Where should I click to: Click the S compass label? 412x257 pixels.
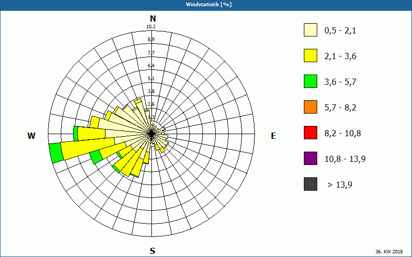152,251
